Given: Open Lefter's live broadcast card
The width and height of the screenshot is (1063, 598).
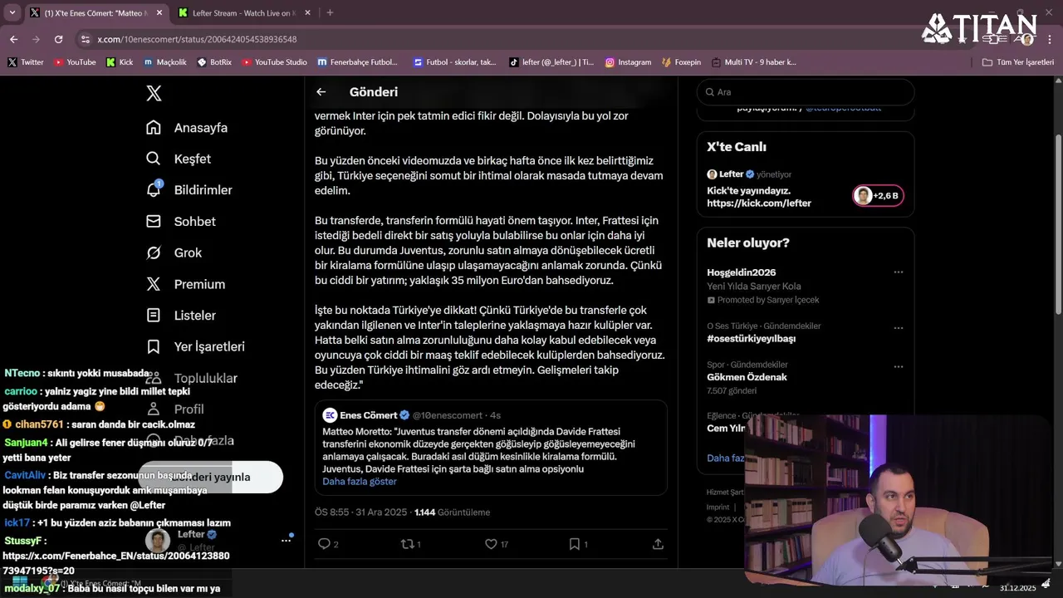Looking at the screenshot, I should coord(806,189).
